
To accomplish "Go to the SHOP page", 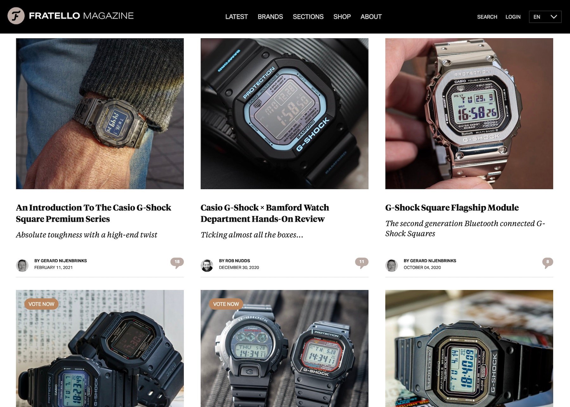I will pyautogui.click(x=342, y=17).
